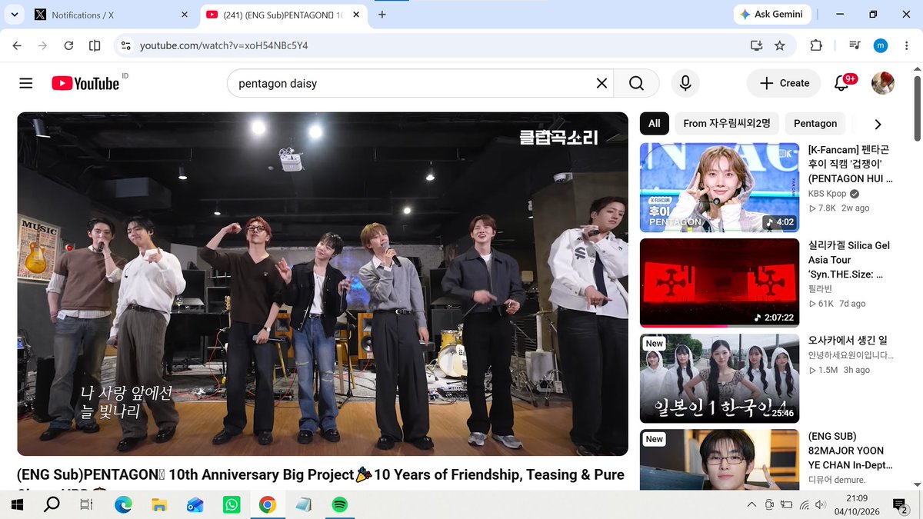Open the Chrome tab search dropdown
The width and height of the screenshot is (923, 519).
point(15,15)
